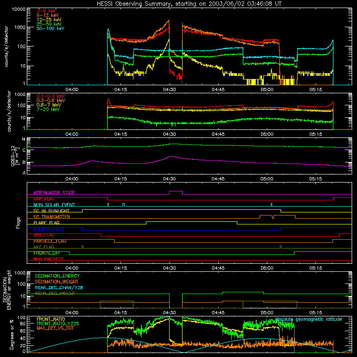
Task: Click the HESSI Observing Summary title text
Action: 189,4
